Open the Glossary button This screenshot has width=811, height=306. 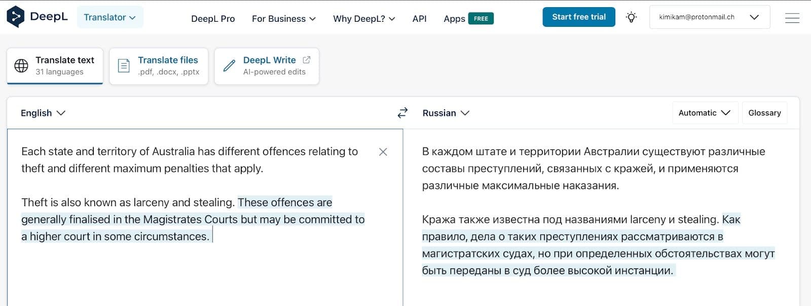[x=764, y=113]
